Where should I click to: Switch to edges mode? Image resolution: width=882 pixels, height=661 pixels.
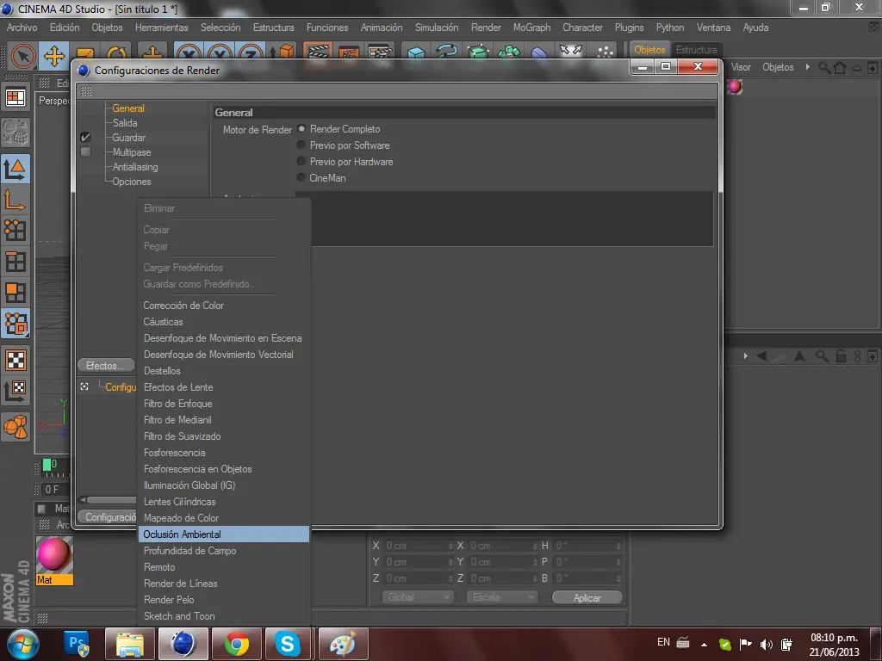16,262
